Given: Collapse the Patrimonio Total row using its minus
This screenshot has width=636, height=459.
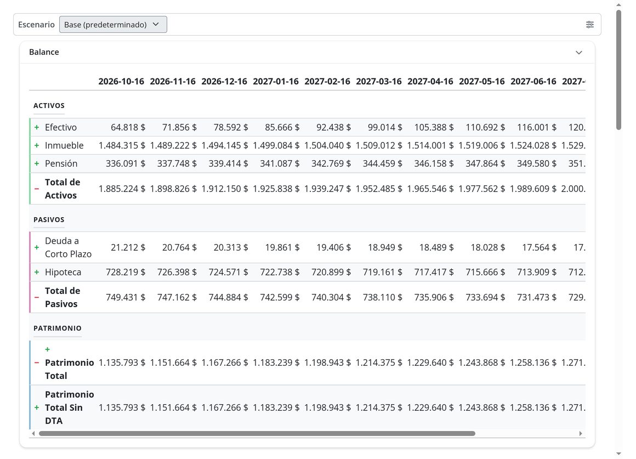Looking at the screenshot, I should point(37,363).
